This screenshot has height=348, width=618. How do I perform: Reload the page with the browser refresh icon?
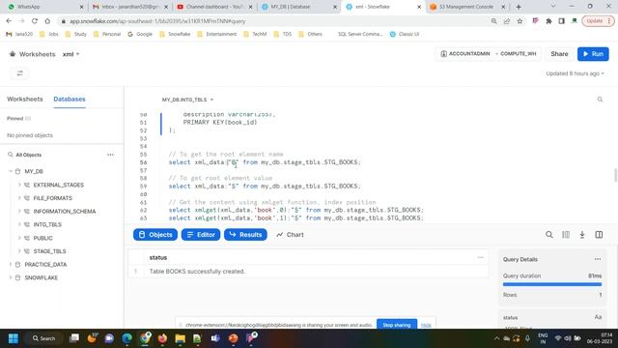[35, 21]
